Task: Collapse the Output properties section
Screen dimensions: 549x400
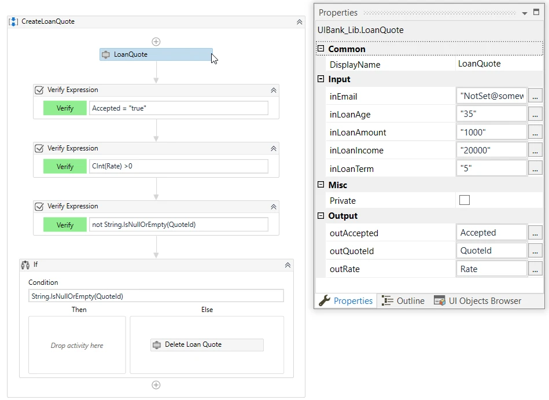Action: (320, 215)
